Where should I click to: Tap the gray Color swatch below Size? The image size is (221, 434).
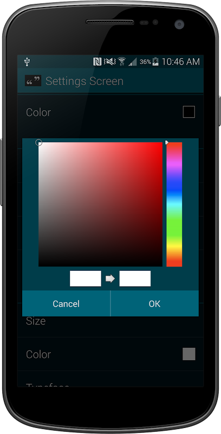click(x=189, y=354)
